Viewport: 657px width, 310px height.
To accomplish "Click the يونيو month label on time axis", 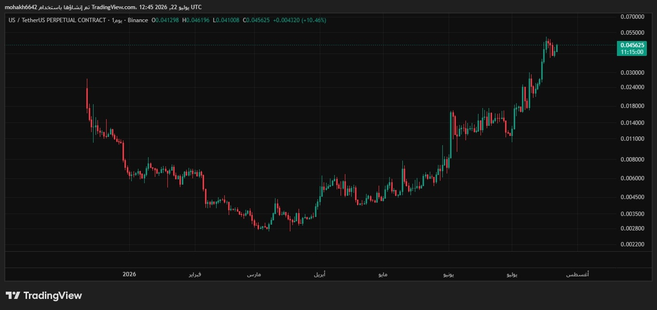I will (x=448, y=275).
